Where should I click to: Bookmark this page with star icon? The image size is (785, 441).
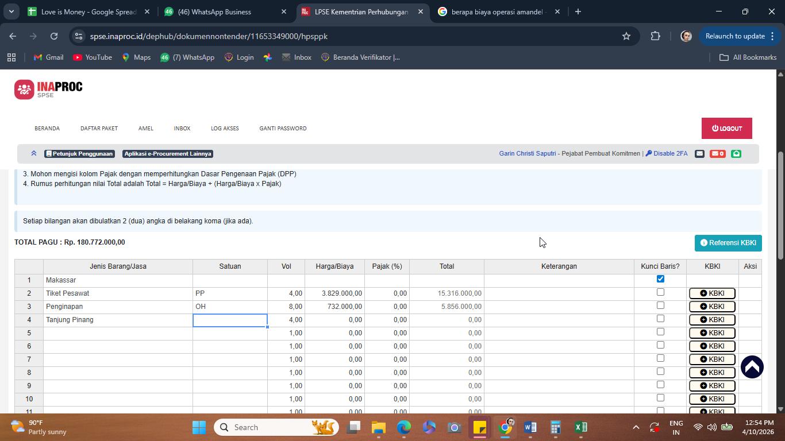[626, 36]
